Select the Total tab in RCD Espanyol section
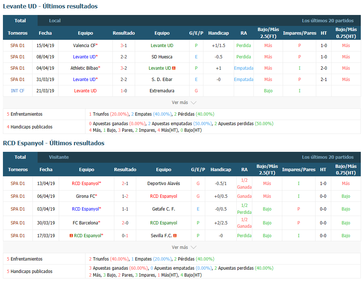Viewport: 363px width, 281px height. click(x=20, y=157)
